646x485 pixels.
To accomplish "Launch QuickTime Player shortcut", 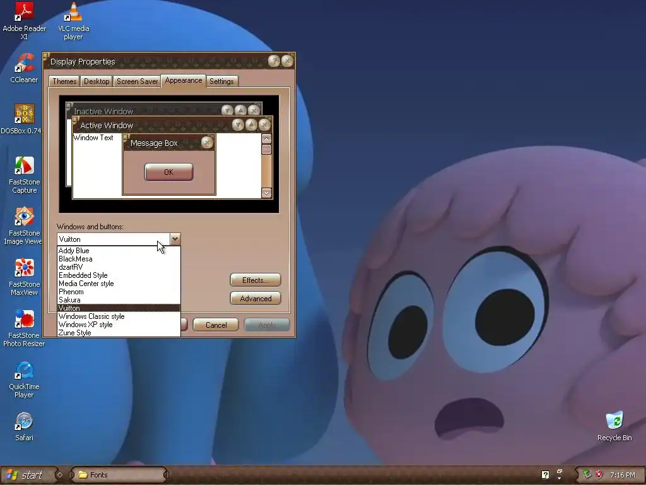I will coord(24,380).
